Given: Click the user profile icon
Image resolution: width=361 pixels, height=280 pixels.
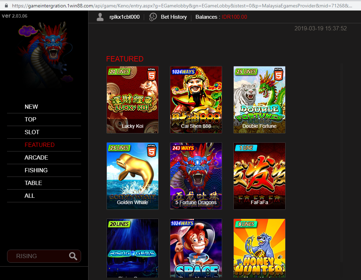Looking at the screenshot, I should (x=100, y=17).
